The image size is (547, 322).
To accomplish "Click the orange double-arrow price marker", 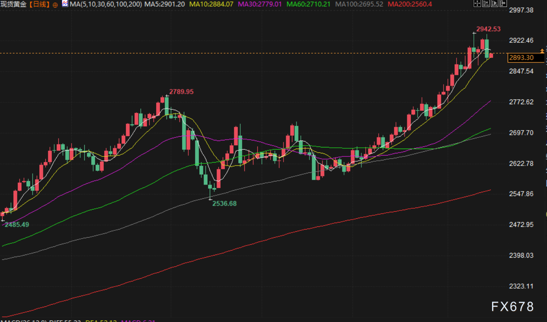I will coord(542,51).
